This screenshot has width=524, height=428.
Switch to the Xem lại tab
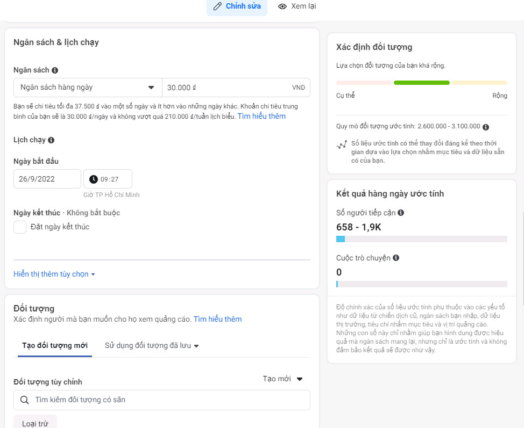pyautogui.click(x=297, y=6)
